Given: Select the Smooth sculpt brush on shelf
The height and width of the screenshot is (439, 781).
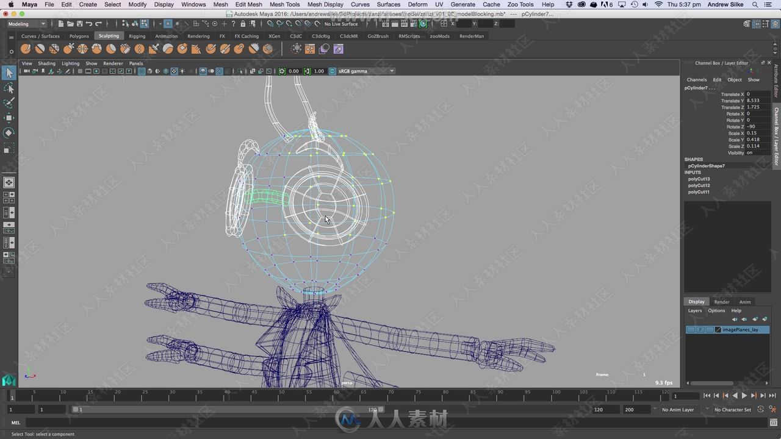Looking at the screenshot, I should pos(40,49).
